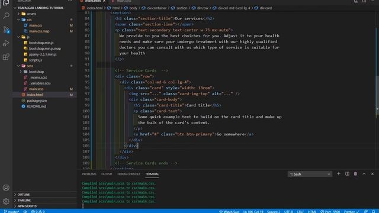Click body in the breadcrumb path
This screenshot has height=213, width=379.
[x=133, y=8]
